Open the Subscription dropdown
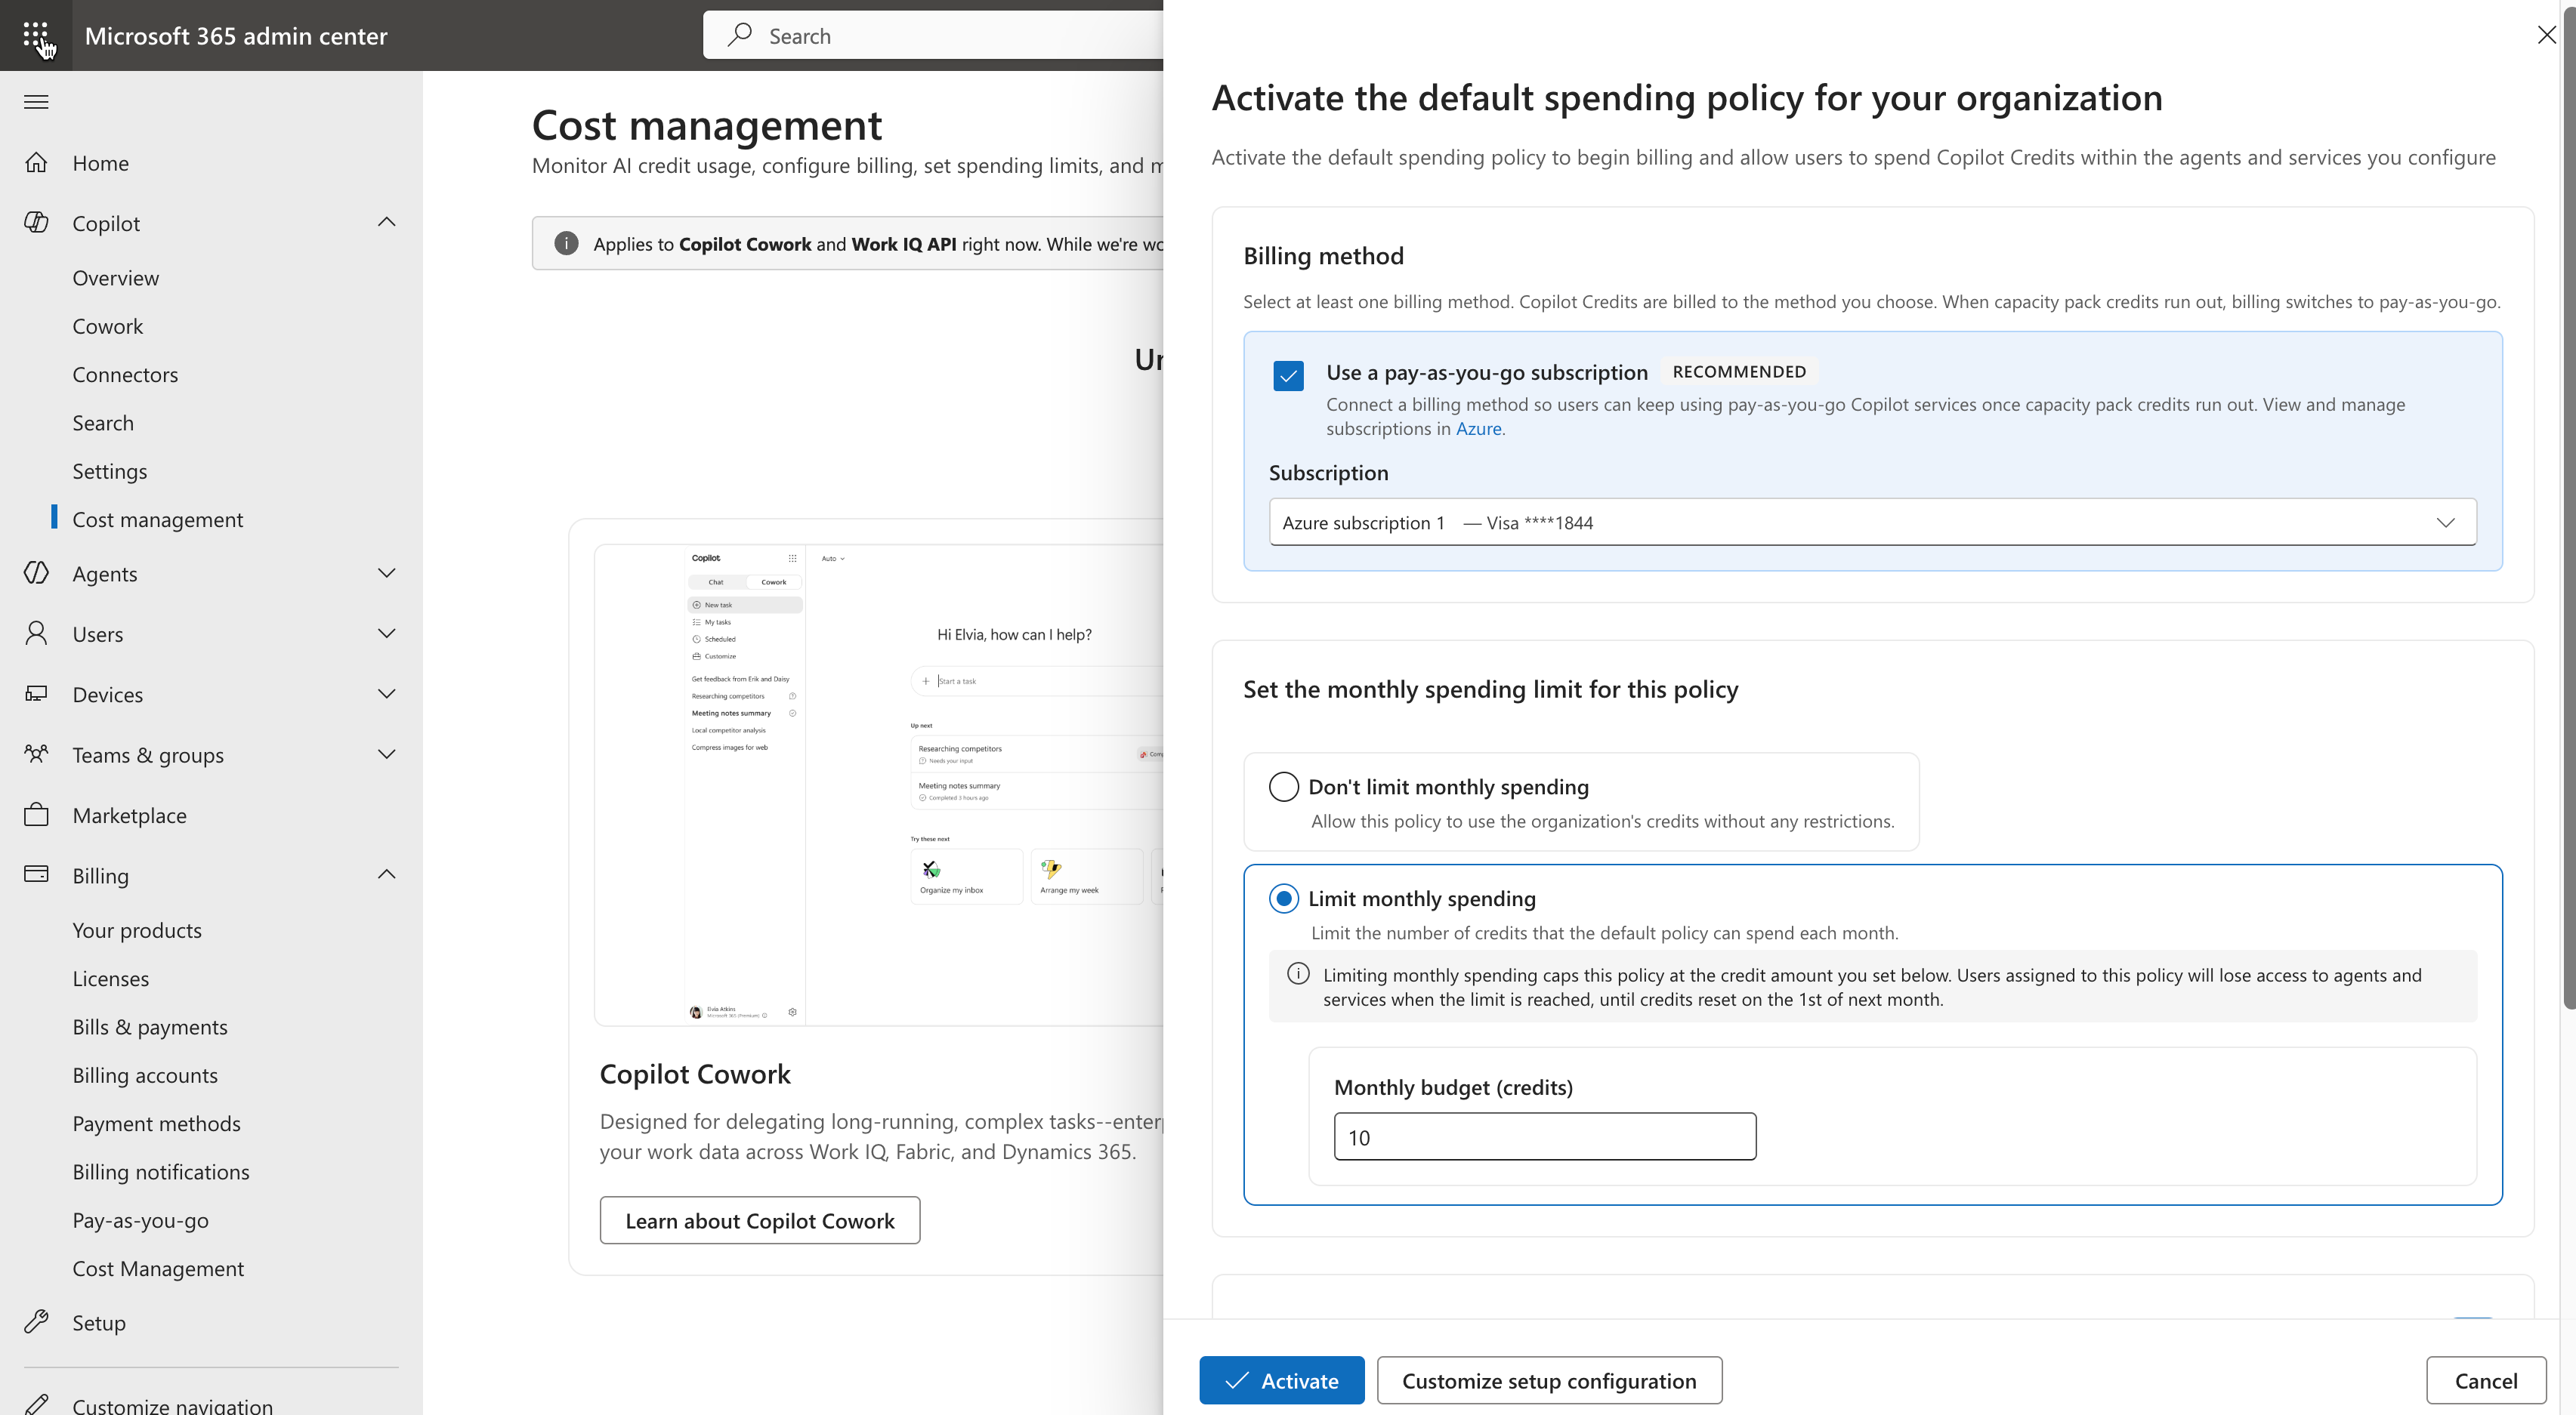2576x1415 pixels. pos(1872,523)
